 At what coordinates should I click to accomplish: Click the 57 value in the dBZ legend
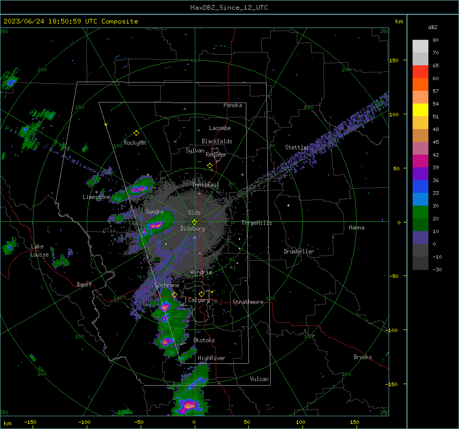(436, 91)
